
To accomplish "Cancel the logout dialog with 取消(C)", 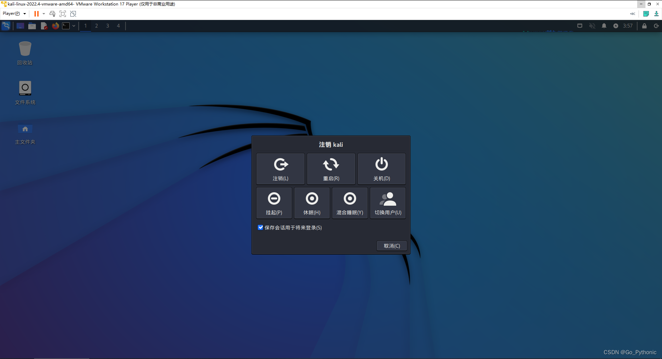I will [392, 246].
